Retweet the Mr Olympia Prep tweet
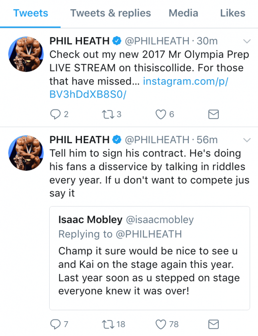This screenshot has height=336, width=258. [107, 114]
